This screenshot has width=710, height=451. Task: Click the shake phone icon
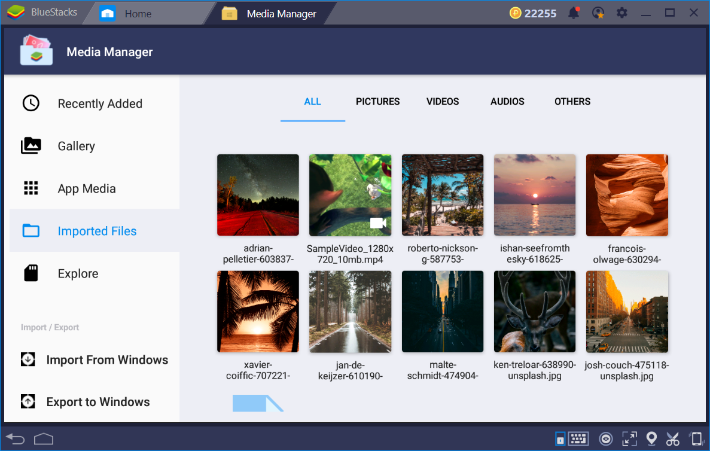coord(696,438)
